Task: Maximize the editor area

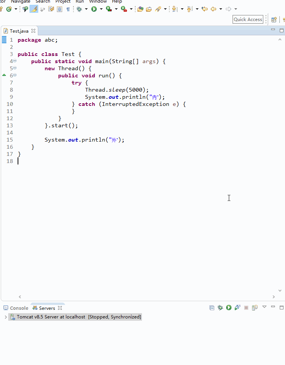Action: (x=282, y=30)
